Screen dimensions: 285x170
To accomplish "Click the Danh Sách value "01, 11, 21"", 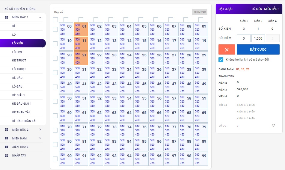I will 243,69.
